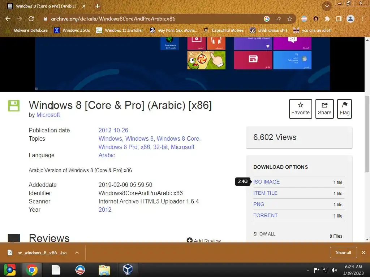
Task: Click SHOW ALL files link
Action: click(264, 234)
